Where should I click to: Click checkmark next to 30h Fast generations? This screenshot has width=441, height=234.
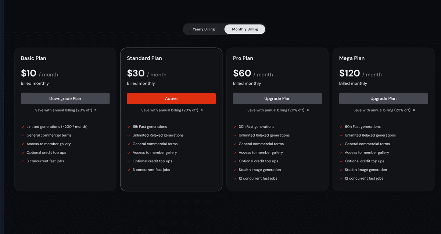235,127
